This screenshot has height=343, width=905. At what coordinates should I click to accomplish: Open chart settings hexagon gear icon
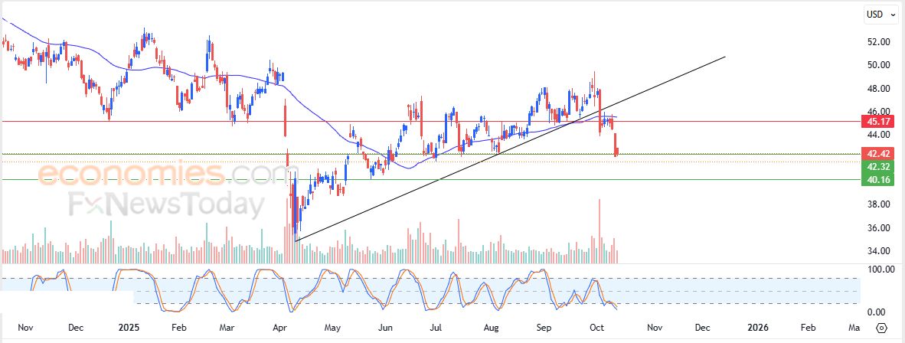(881, 328)
